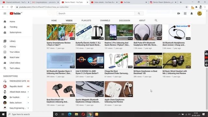Select the VIDEOS channel tab

click(x=69, y=20)
